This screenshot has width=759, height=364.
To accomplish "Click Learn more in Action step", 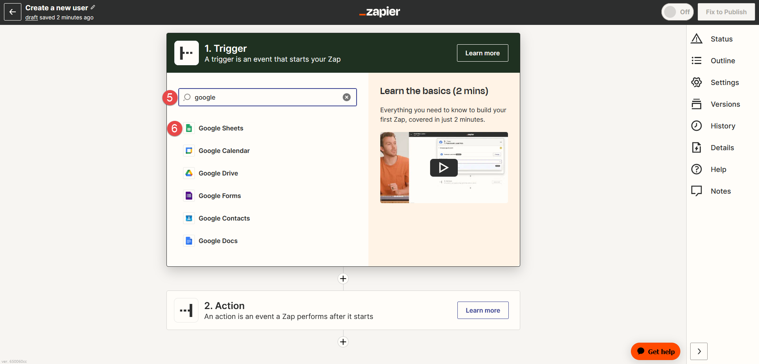I will click(483, 310).
